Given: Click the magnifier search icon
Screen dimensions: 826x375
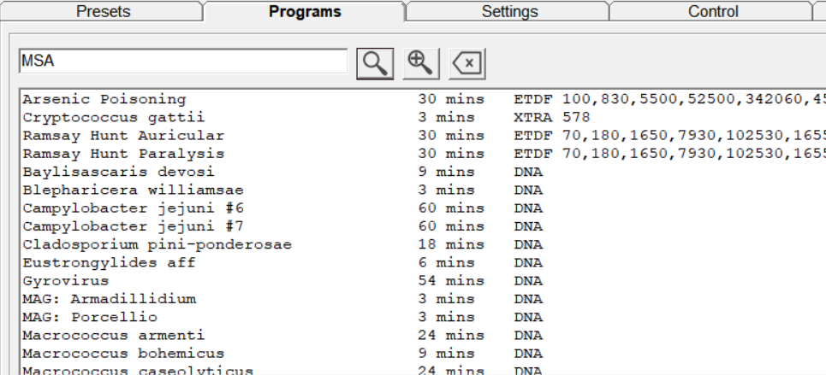Looking at the screenshot, I should coord(375,62).
